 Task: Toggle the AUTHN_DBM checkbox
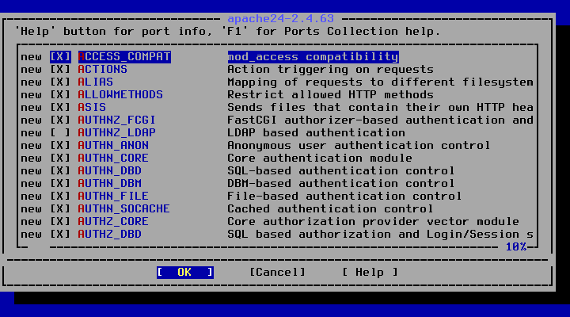(60, 183)
